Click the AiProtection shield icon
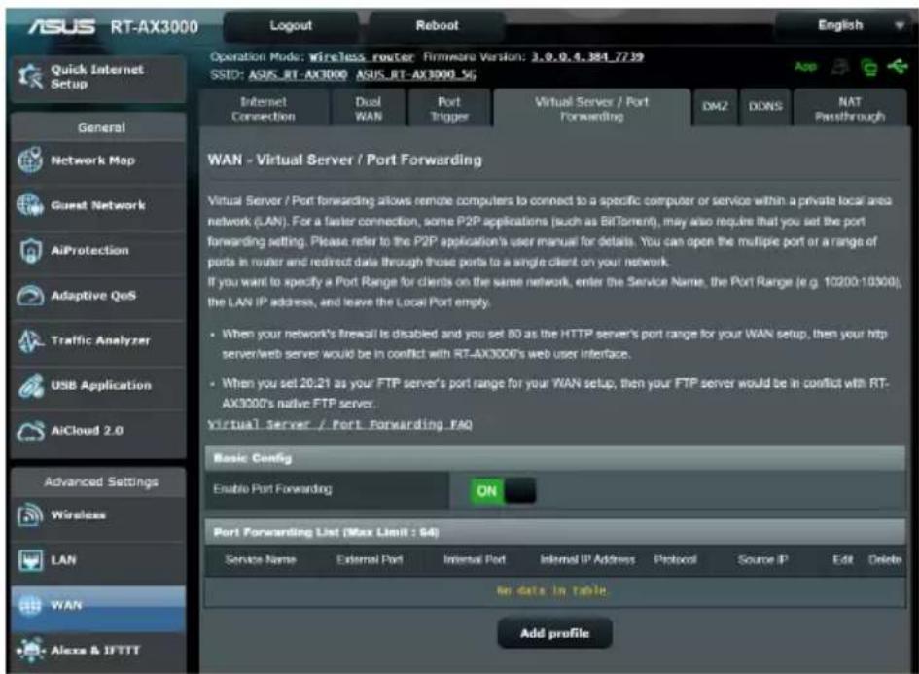 [30, 250]
